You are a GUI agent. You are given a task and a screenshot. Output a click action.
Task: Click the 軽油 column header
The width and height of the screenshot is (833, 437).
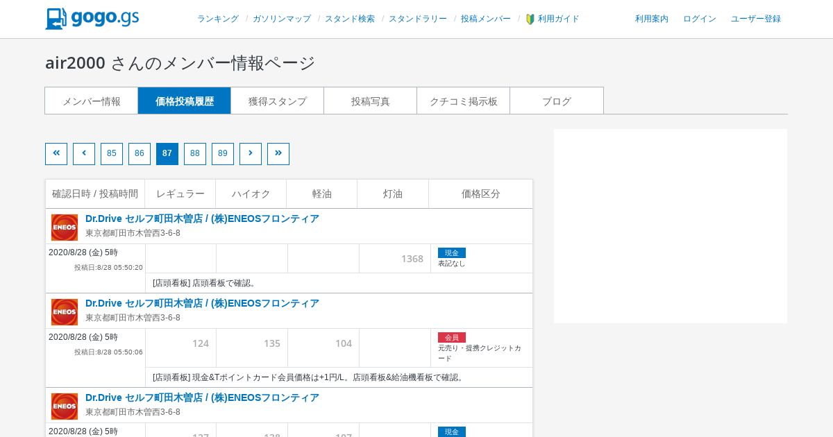(322, 194)
